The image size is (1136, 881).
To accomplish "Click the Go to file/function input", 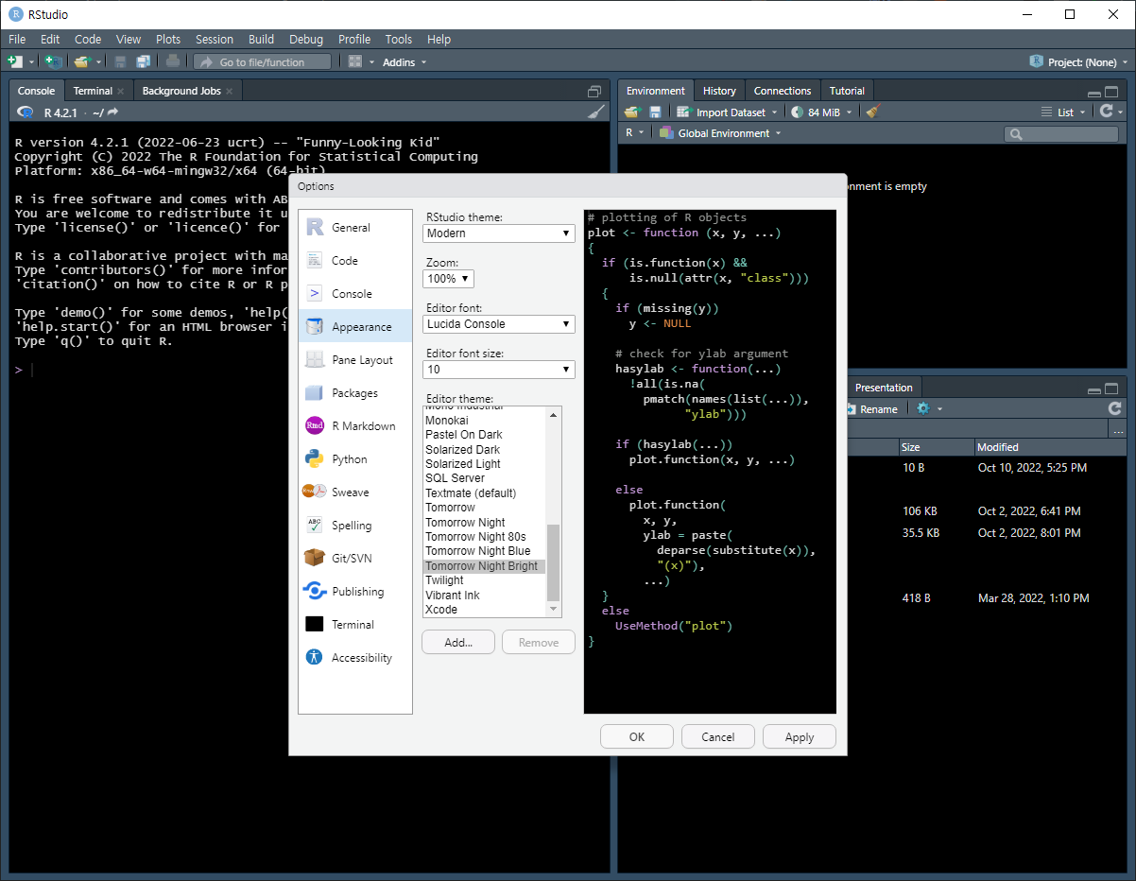I will 263,61.
